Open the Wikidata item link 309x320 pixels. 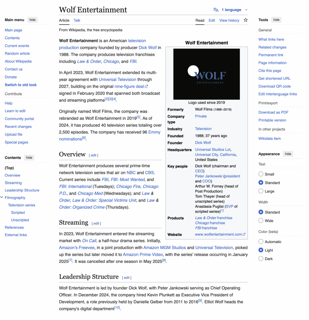coord(270,138)
